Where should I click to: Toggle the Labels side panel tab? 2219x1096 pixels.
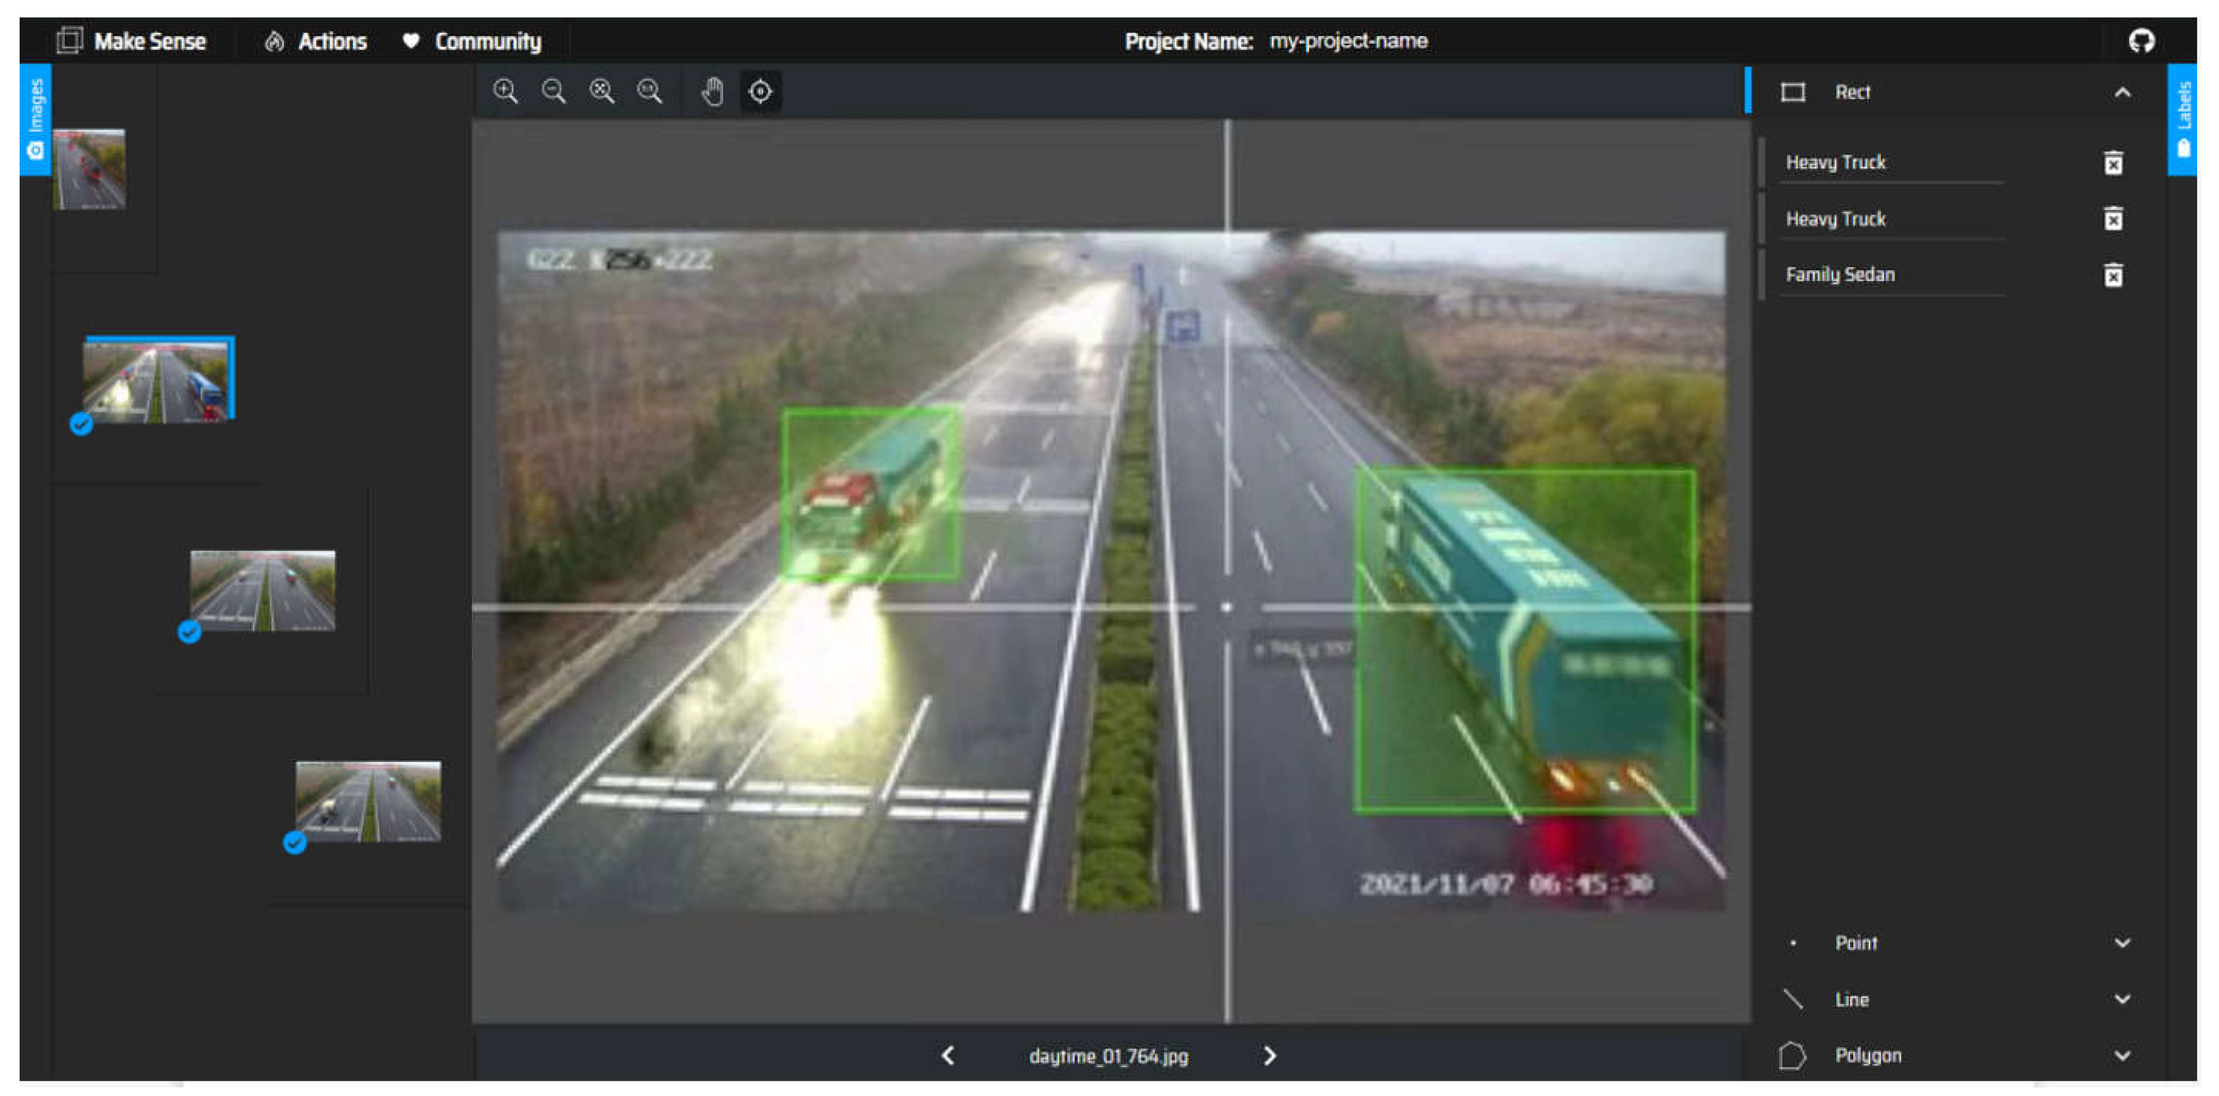click(2183, 119)
